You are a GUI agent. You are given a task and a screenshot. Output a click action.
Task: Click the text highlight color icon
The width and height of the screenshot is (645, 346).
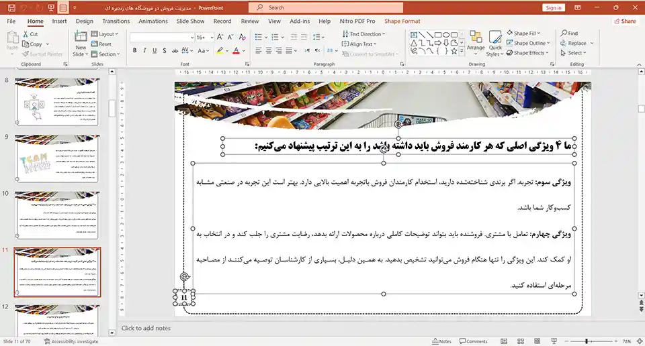click(x=220, y=50)
